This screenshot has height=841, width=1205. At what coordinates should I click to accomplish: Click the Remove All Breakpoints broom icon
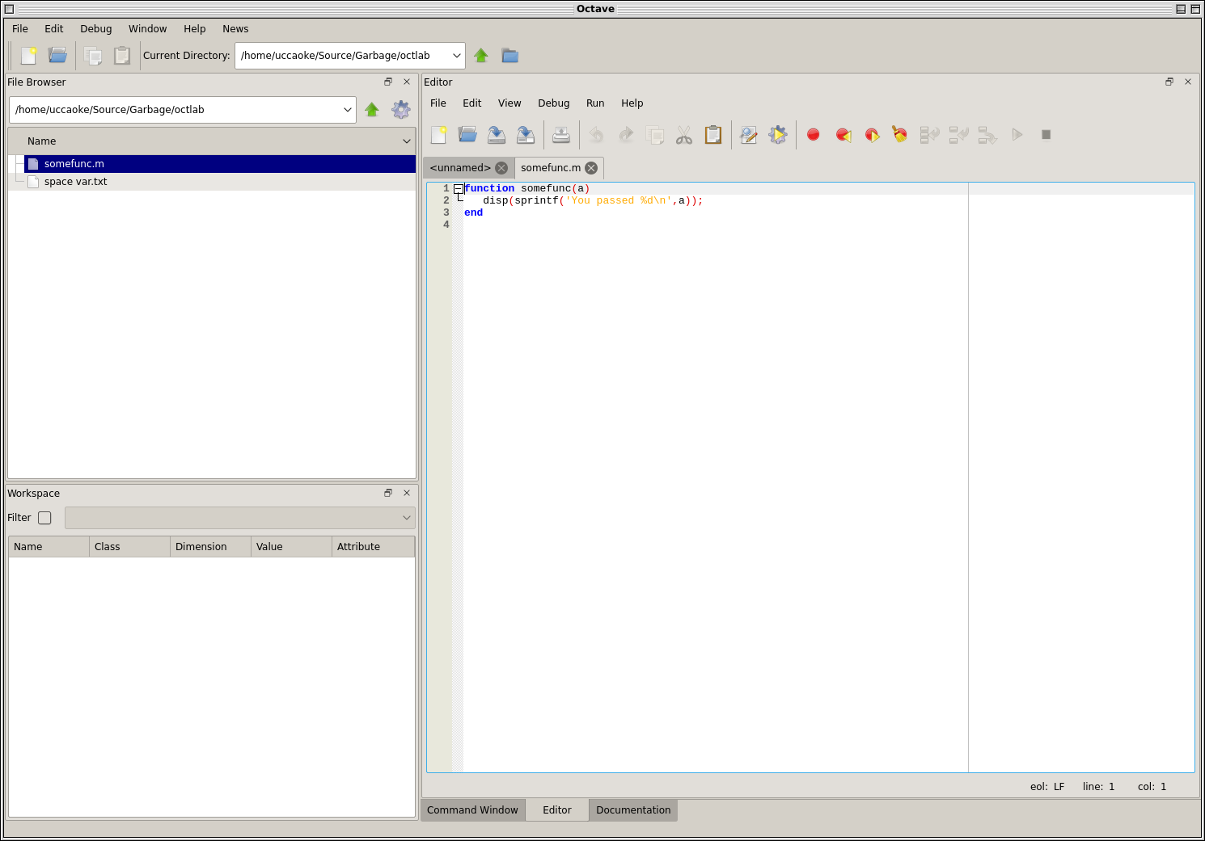pyautogui.click(x=900, y=135)
